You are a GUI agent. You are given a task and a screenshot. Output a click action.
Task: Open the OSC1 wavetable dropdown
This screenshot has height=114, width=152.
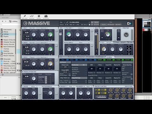33,28
